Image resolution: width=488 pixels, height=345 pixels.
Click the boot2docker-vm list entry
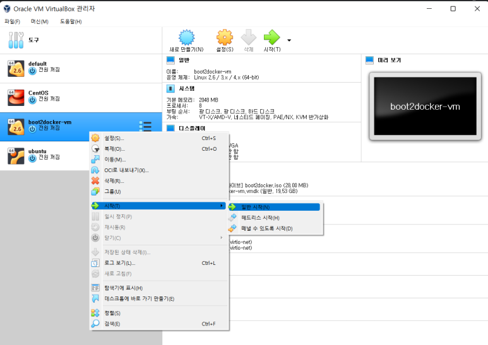pos(81,127)
